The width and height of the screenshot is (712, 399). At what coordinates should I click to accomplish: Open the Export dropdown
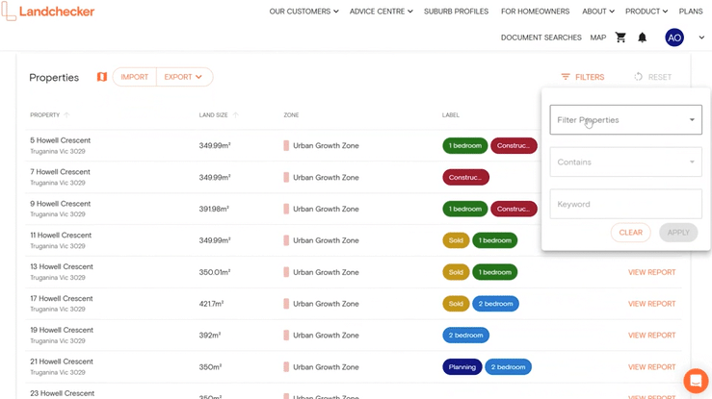coord(183,77)
